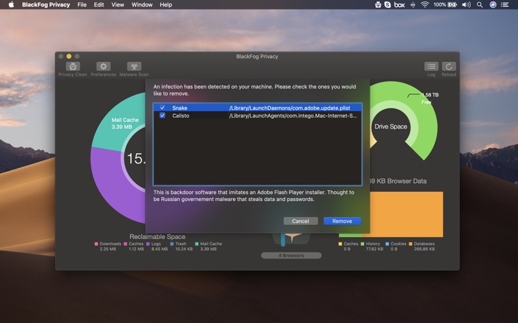Click the 1.58 TB Free label
518x323 pixels.
tap(430, 98)
